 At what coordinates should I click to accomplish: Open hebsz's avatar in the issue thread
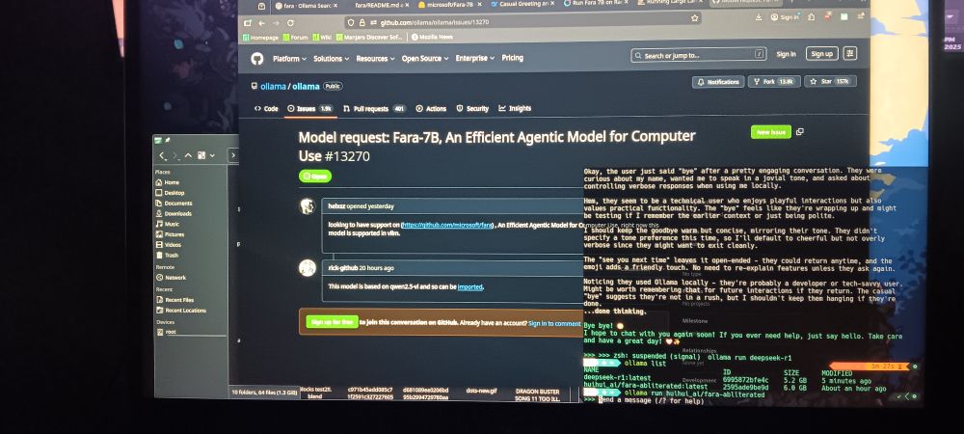tap(308, 206)
